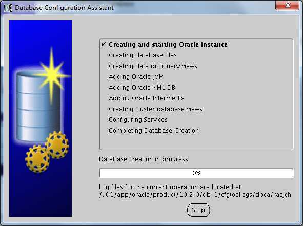Select 'Adding Oracle XML DB' step
The image size is (303, 226).
(142, 88)
